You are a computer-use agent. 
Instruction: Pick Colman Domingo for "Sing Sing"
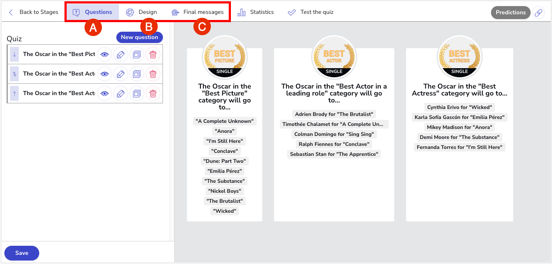coord(334,134)
